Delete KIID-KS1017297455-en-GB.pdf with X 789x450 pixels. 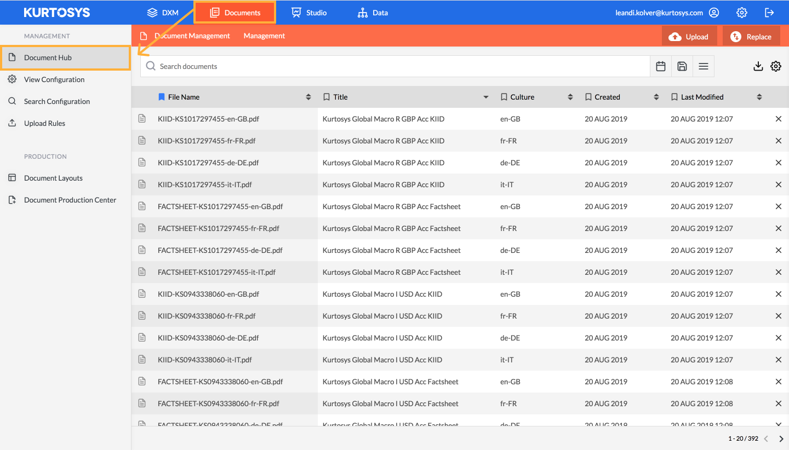coord(779,119)
